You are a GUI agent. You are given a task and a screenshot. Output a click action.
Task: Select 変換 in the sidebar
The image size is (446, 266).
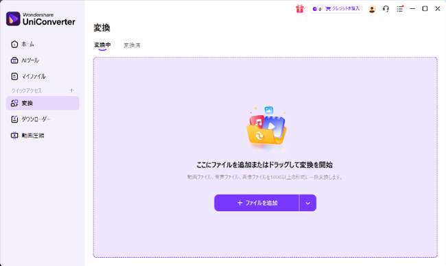pos(43,103)
